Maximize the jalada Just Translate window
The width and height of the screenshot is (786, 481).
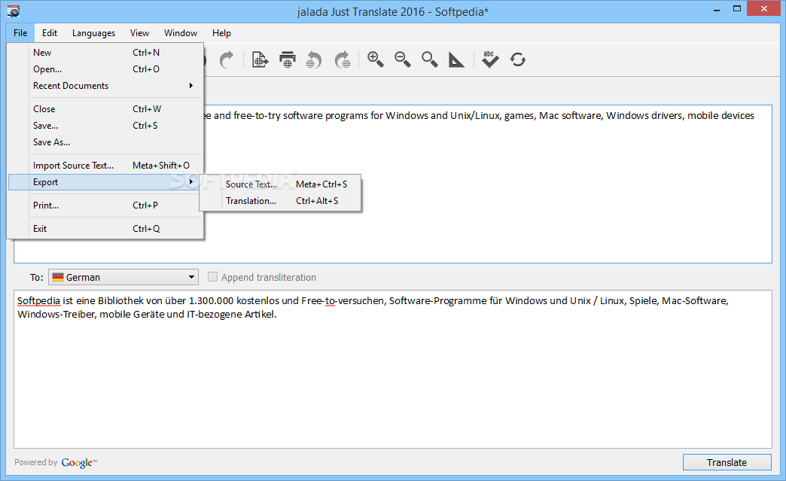[737, 8]
